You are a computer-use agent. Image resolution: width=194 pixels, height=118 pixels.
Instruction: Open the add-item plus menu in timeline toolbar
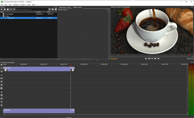pos(1,105)
